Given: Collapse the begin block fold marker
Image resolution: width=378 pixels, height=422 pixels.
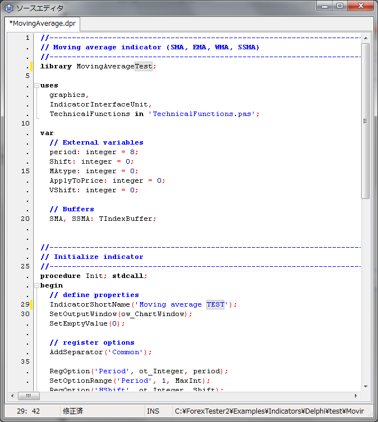Looking at the screenshot, I should [x=37, y=286].
